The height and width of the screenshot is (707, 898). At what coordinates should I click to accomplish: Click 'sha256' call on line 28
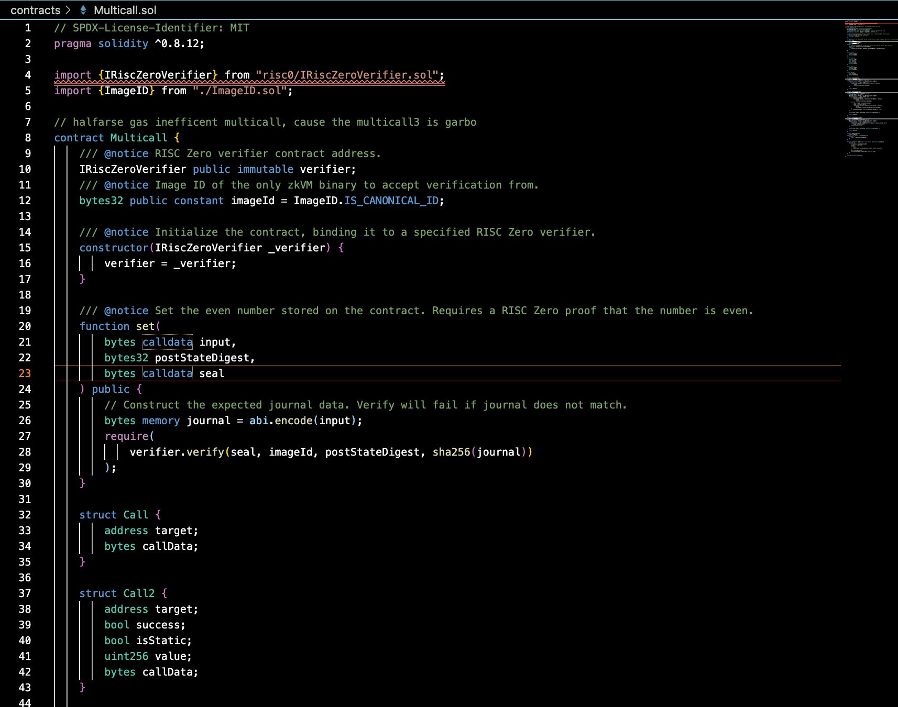tap(451, 452)
